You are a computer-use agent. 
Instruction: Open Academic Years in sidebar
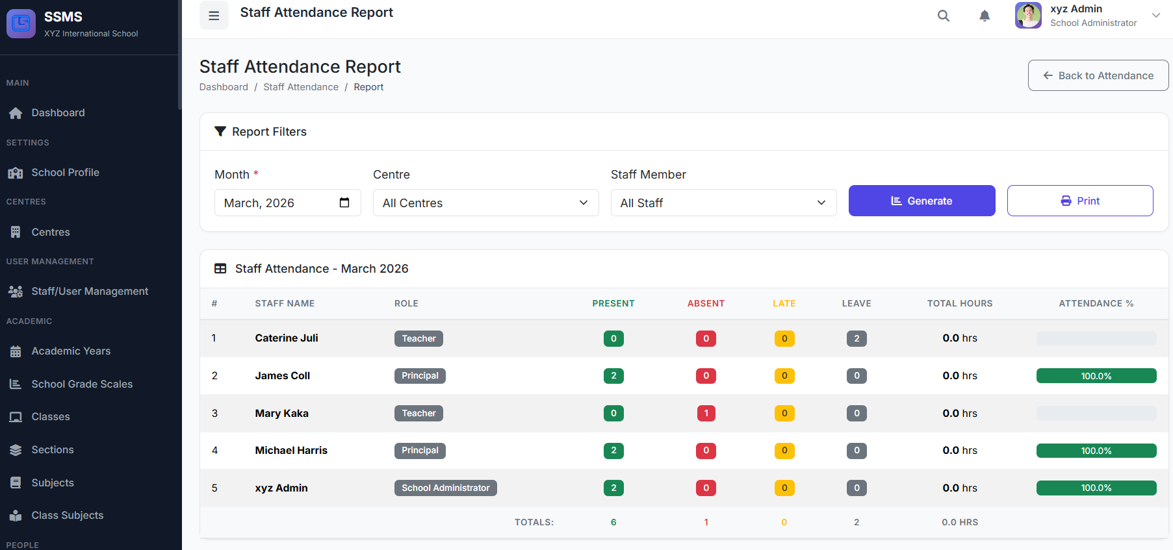(x=71, y=351)
